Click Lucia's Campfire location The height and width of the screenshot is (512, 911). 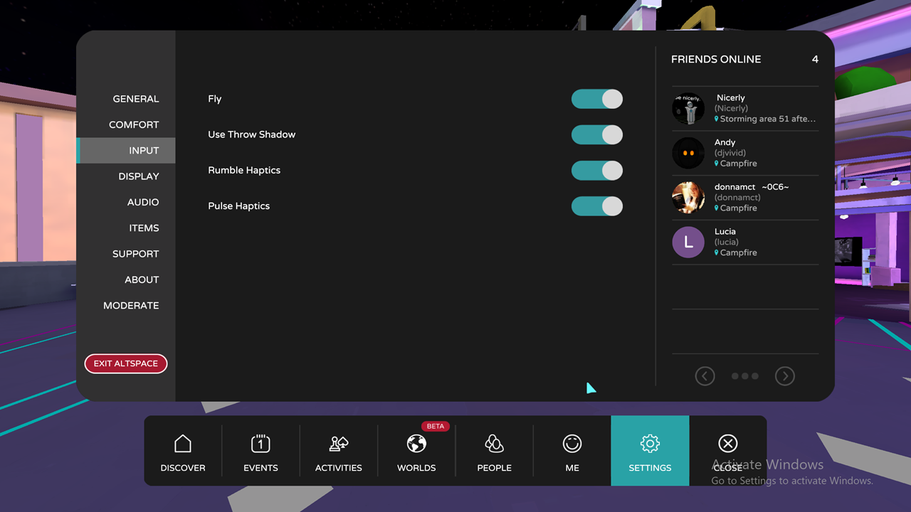click(736, 252)
